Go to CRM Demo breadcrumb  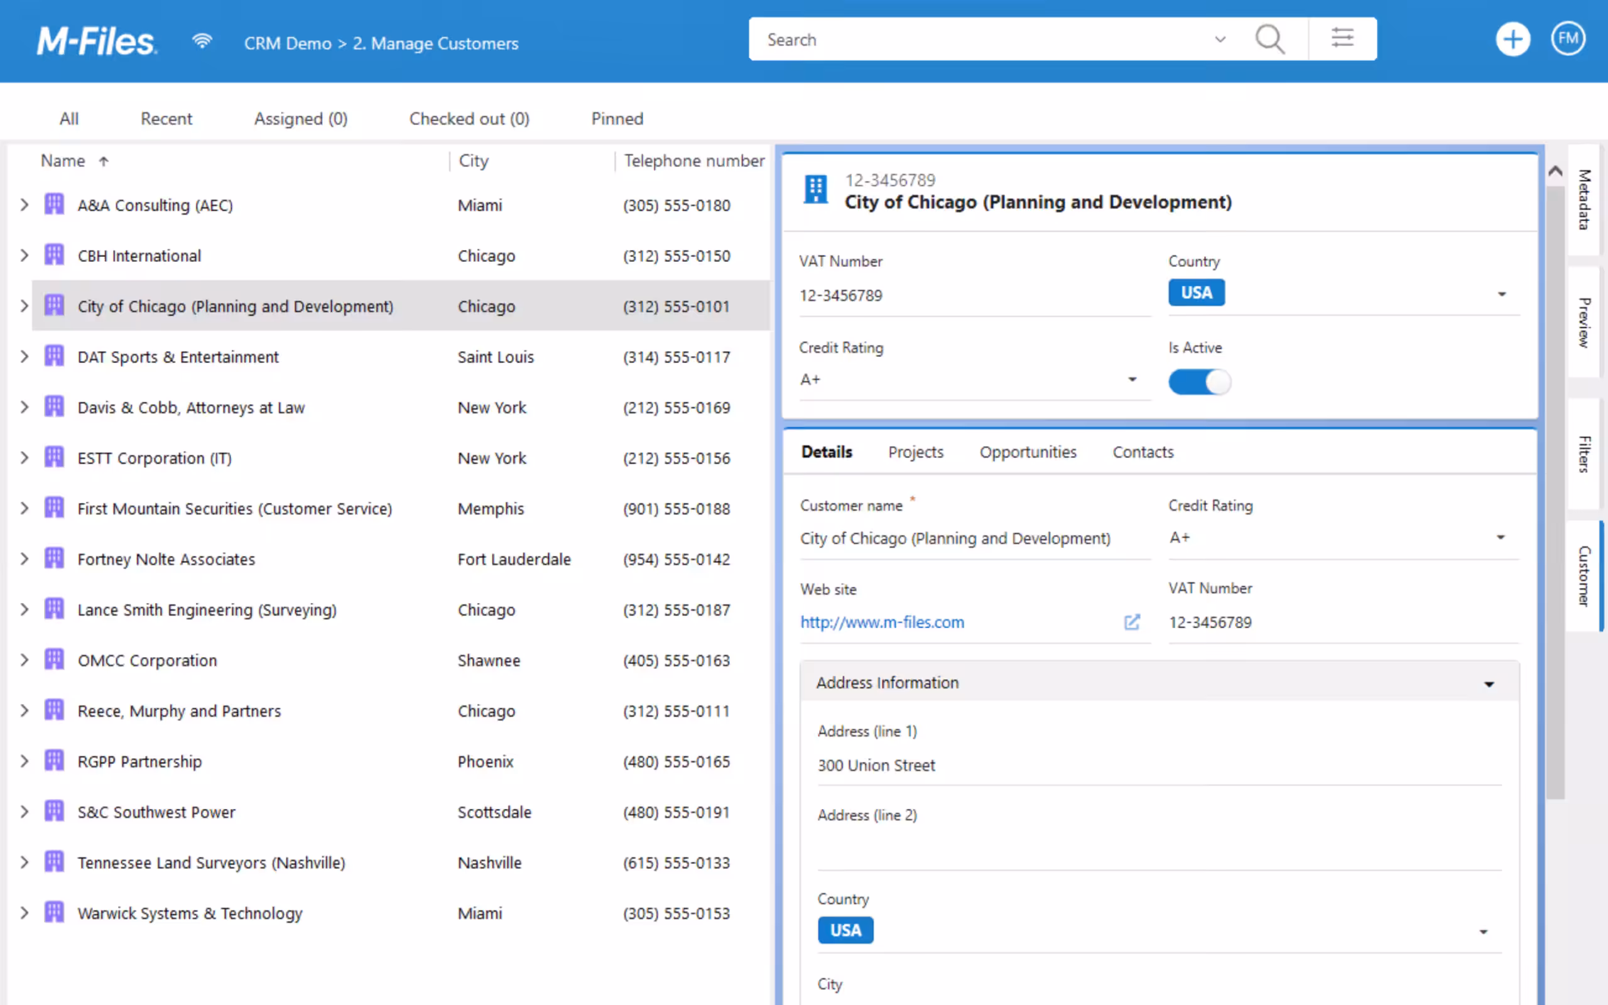pyautogui.click(x=288, y=43)
